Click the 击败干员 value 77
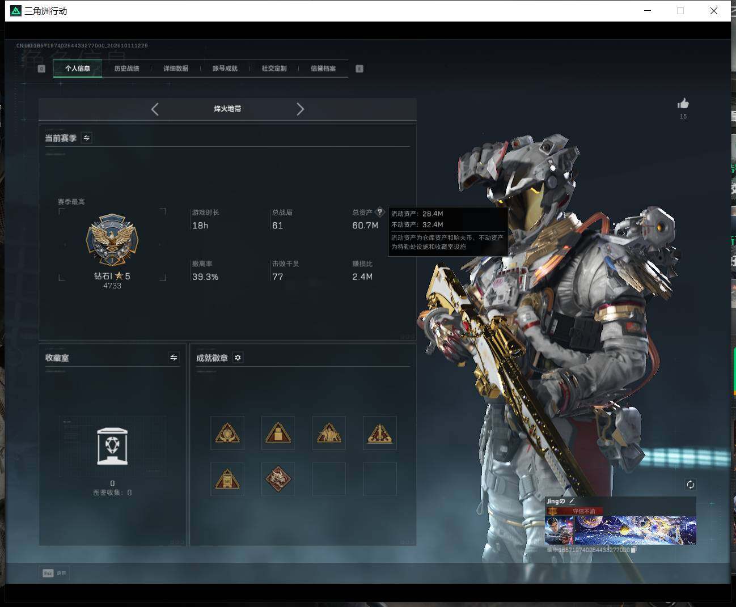This screenshot has width=736, height=607. point(278,277)
